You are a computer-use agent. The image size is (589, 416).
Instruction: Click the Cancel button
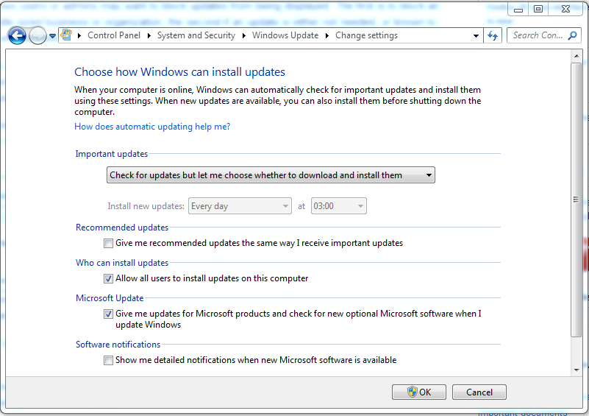coord(479,392)
